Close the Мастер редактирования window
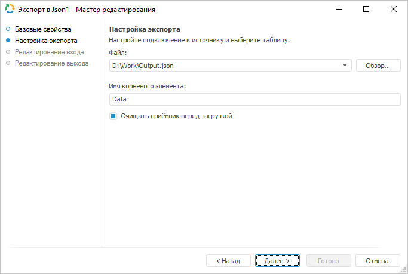 point(394,10)
